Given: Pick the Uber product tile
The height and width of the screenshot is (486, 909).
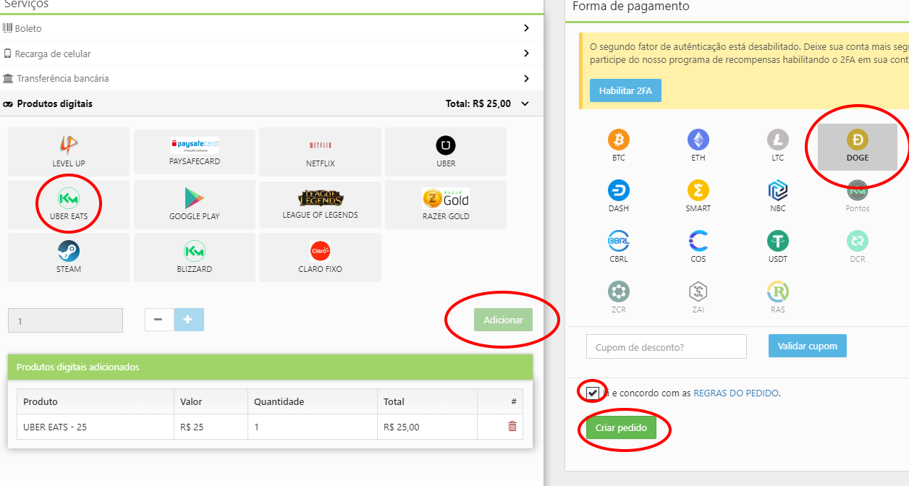Looking at the screenshot, I should (x=446, y=152).
